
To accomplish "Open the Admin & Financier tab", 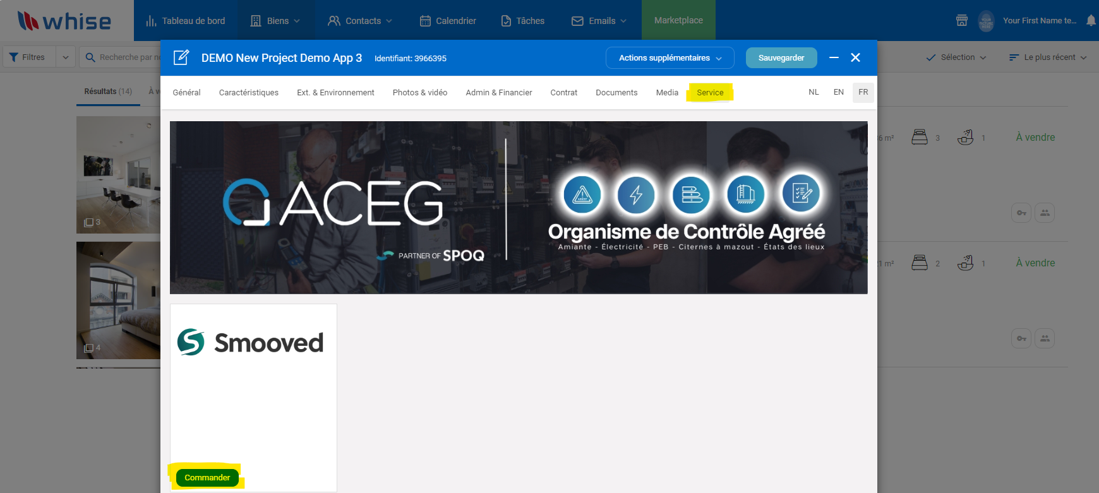I will click(499, 92).
